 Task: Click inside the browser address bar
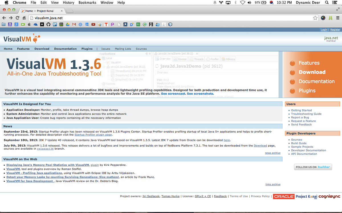click(114, 17)
